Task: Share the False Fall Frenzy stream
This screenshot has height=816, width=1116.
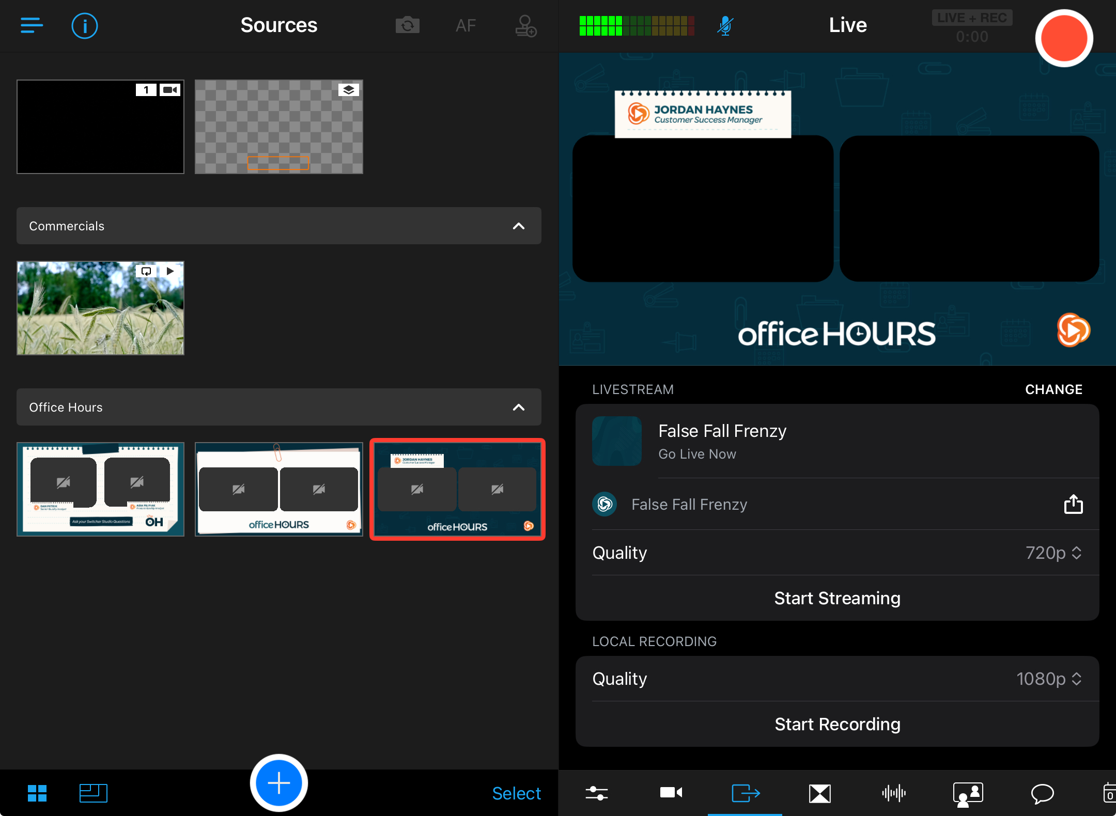Action: [1073, 504]
